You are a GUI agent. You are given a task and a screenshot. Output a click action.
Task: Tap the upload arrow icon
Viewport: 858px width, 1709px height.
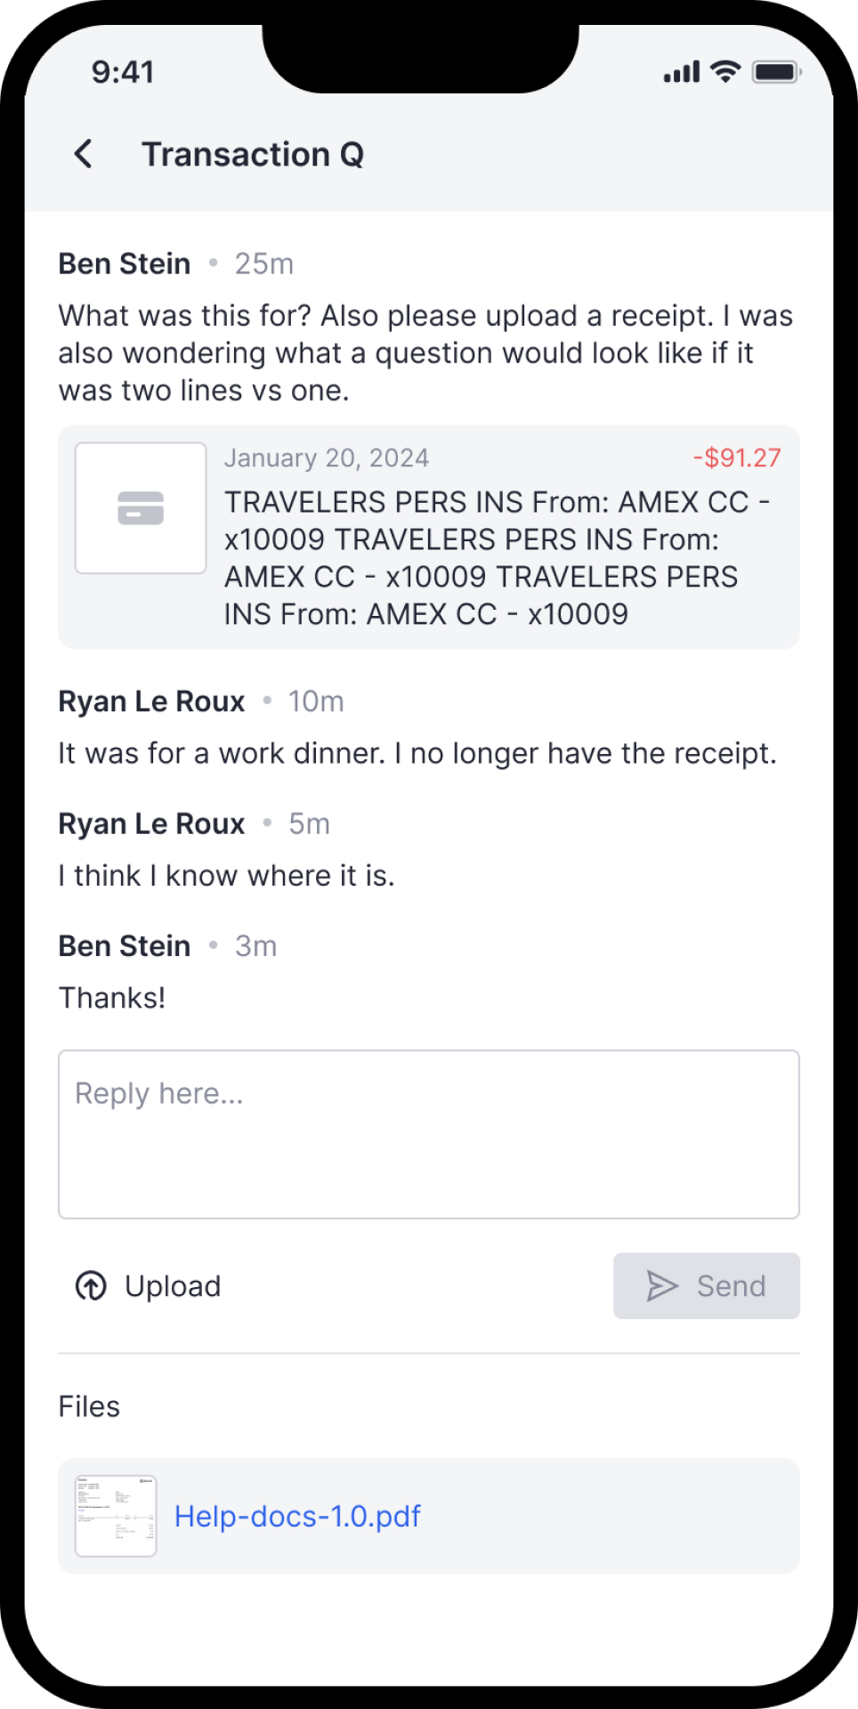[x=89, y=1285]
